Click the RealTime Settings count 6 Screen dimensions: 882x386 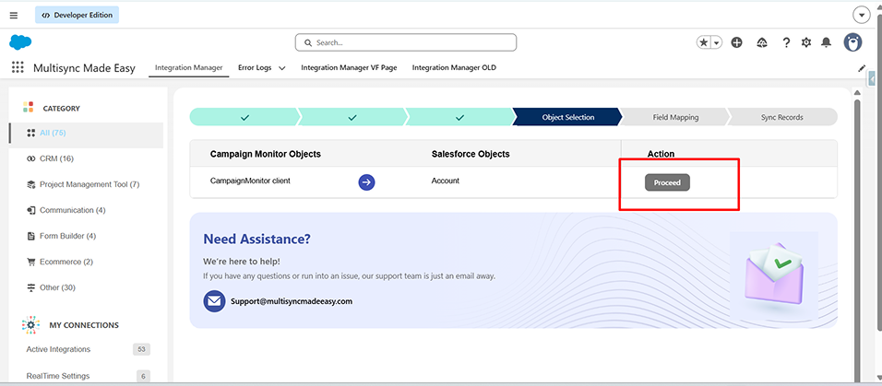[143, 376]
